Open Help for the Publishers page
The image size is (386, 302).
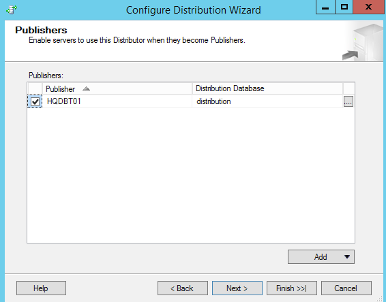pyautogui.click(x=41, y=288)
